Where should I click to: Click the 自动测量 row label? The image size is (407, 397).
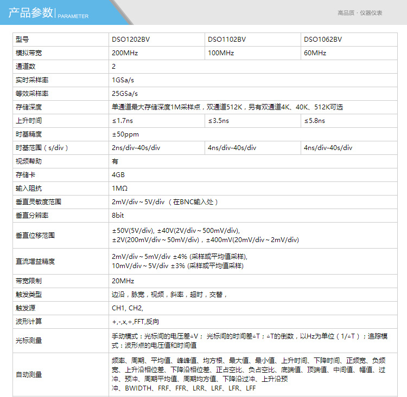(x=29, y=375)
